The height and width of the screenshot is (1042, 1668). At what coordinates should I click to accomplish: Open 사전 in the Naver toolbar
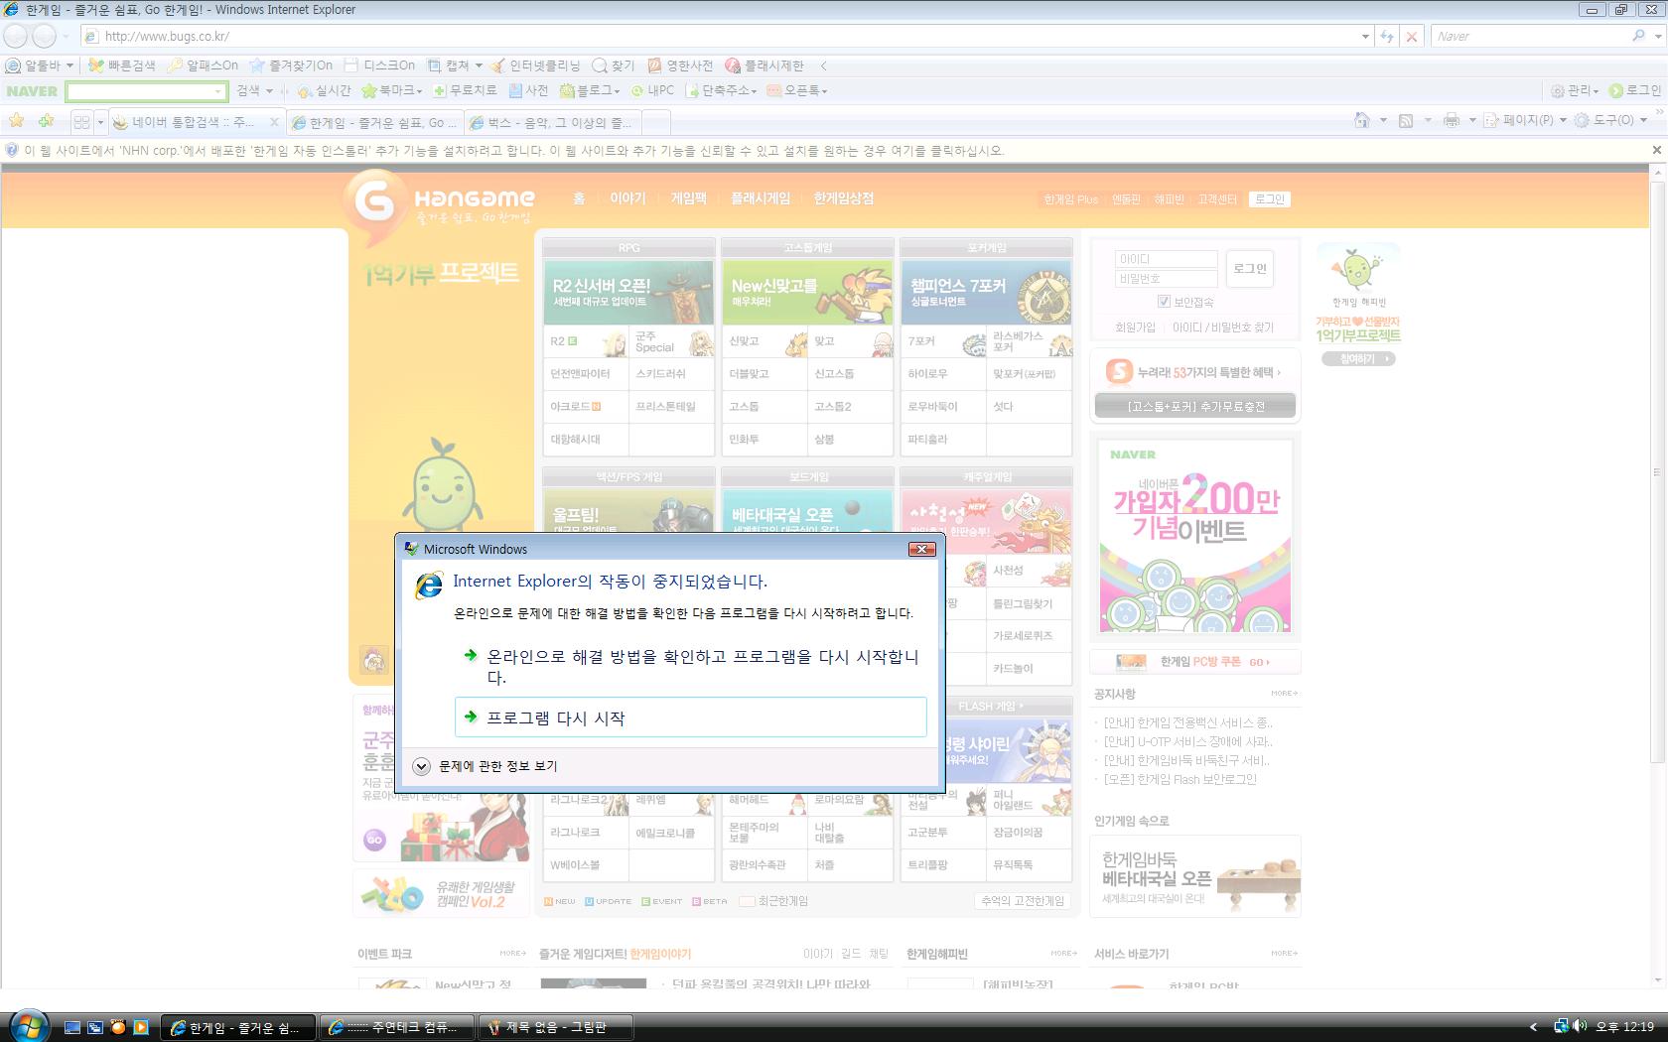(x=528, y=90)
